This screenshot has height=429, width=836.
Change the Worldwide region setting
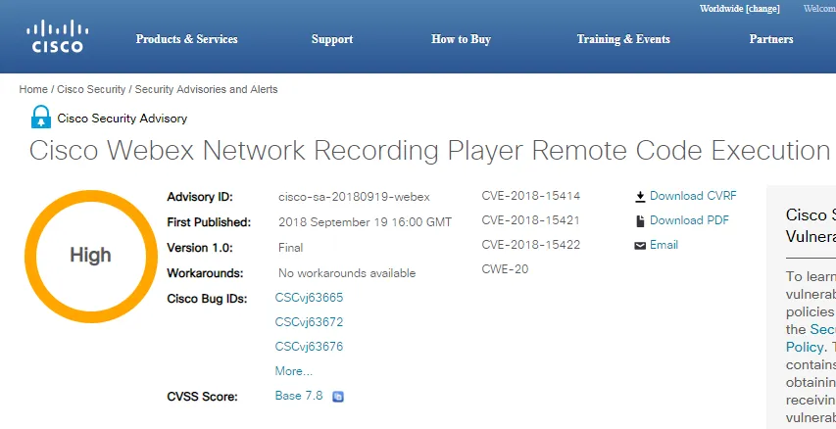(x=740, y=9)
